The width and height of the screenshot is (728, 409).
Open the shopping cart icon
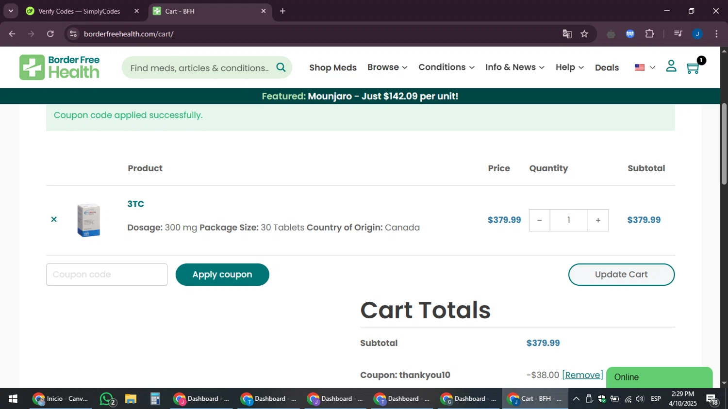pos(693,68)
